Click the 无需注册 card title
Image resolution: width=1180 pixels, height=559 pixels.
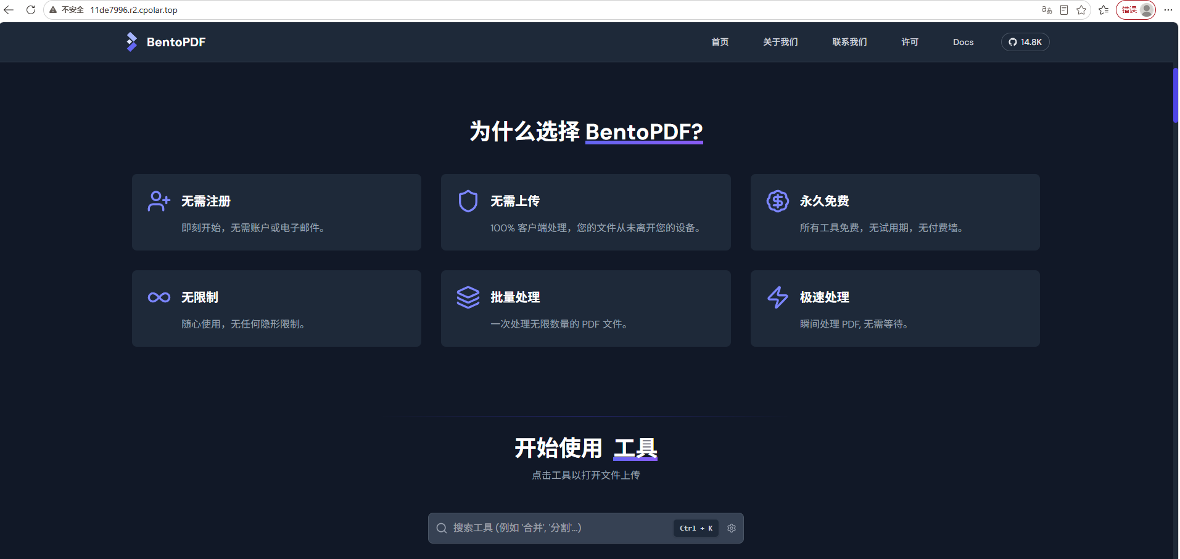pos(206,201)
